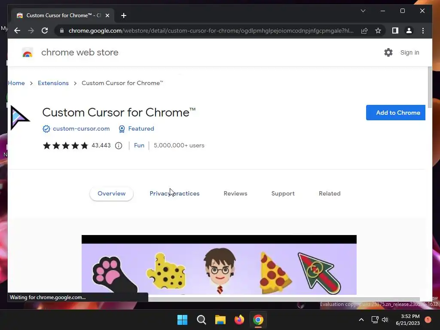The height and width of the screenshot is (330, 440).
Task: Click the Sign in link
Action: pos(409,52)
